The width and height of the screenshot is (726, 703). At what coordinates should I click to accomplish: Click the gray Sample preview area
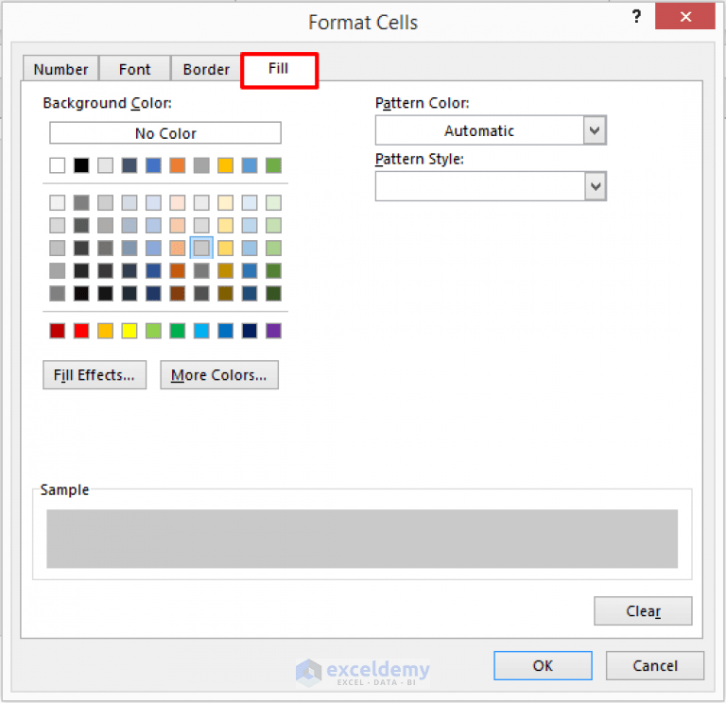(x=362, y=539)
